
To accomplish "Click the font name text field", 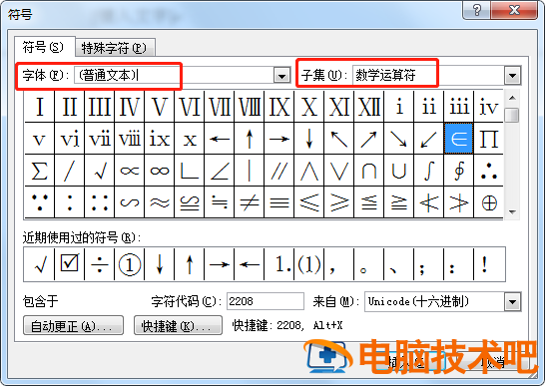I will (x=175, y=76).
